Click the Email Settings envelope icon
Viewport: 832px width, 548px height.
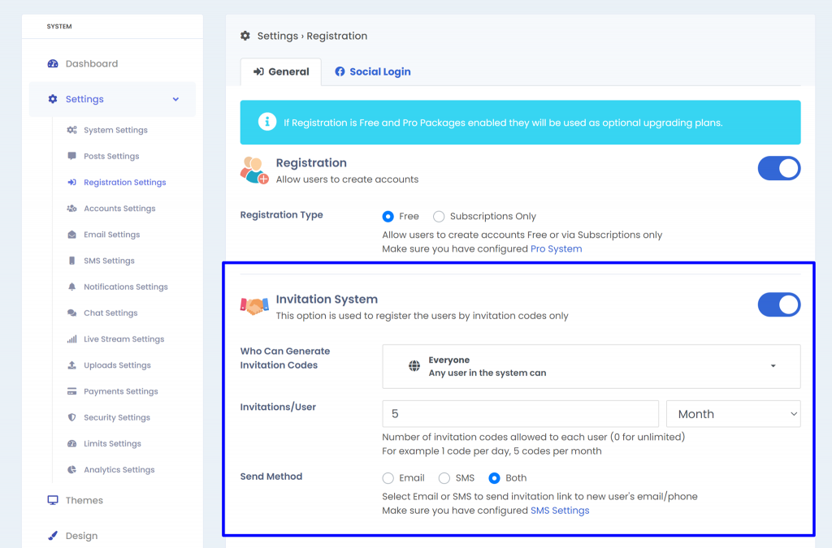(x=71, y=235)
